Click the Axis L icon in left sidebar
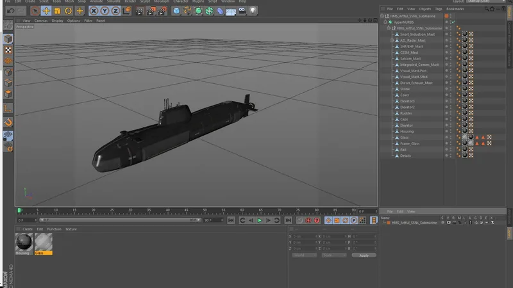The image size is (513, 288). click(x=8, y=108)
